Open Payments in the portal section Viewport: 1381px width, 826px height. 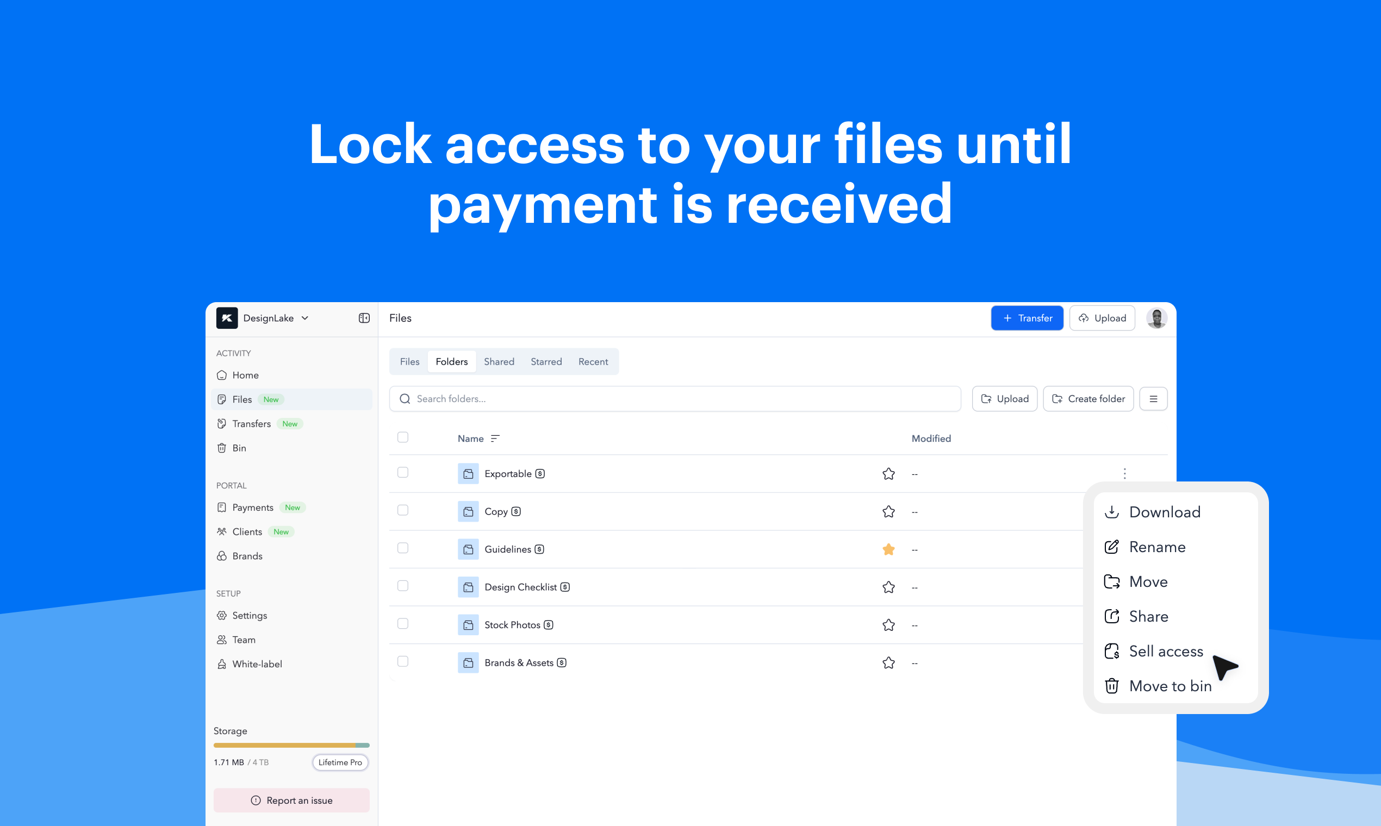(x=291, y=508)
